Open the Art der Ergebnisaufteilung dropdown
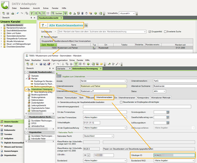 tap(125, 128)
